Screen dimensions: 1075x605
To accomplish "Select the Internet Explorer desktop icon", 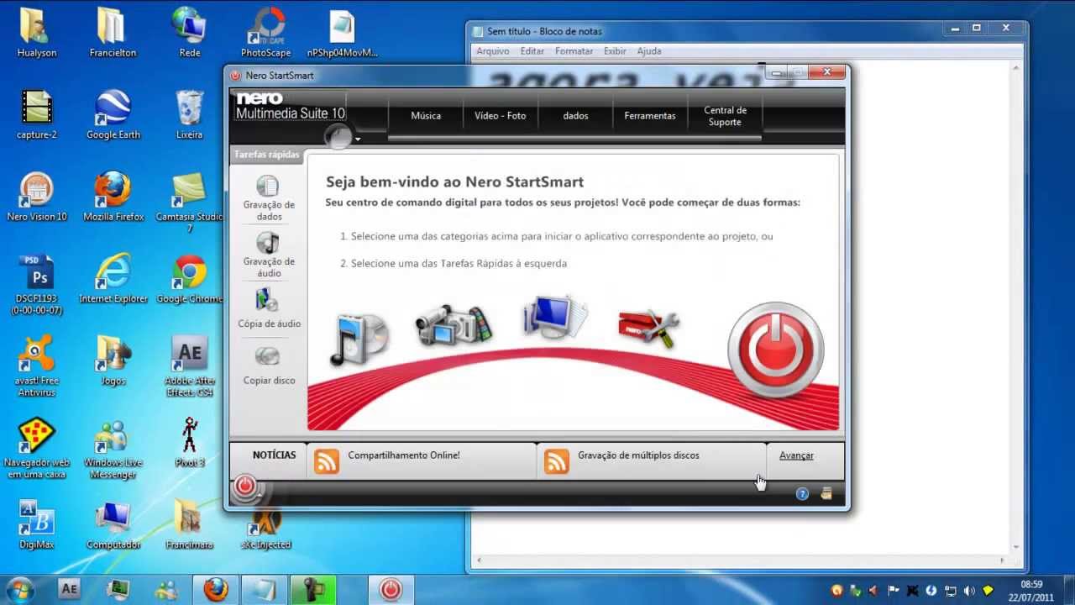I will pos(113,279).
